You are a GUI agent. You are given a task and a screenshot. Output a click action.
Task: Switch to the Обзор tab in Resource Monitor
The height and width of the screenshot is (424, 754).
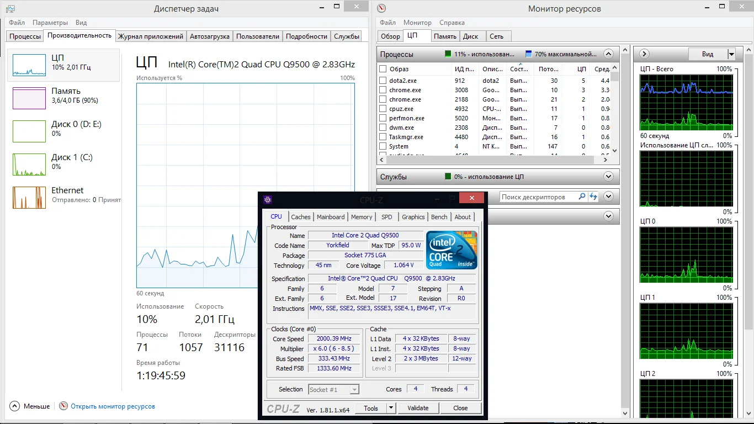pos(390,36)
